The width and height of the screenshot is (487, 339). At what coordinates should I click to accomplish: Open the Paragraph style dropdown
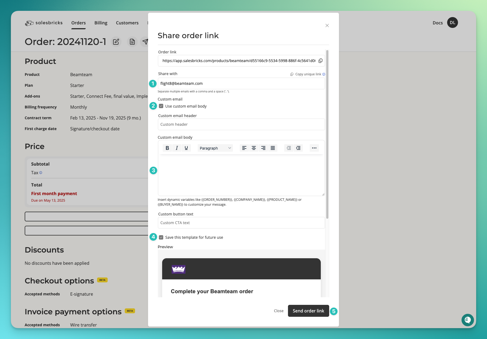[215, 148]
